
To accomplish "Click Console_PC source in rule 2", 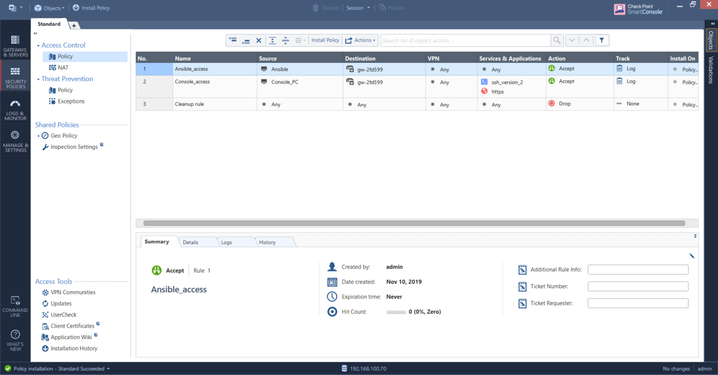I will [x=279, y=81].
